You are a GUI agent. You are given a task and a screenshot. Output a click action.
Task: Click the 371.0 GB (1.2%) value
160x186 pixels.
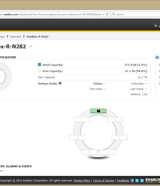point(136,65)
